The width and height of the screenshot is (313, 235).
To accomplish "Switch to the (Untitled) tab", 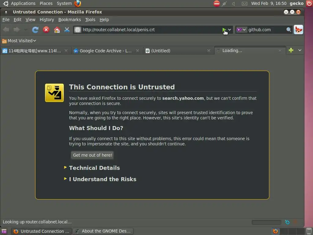I will pyautogui.click(x=161, y=51).
